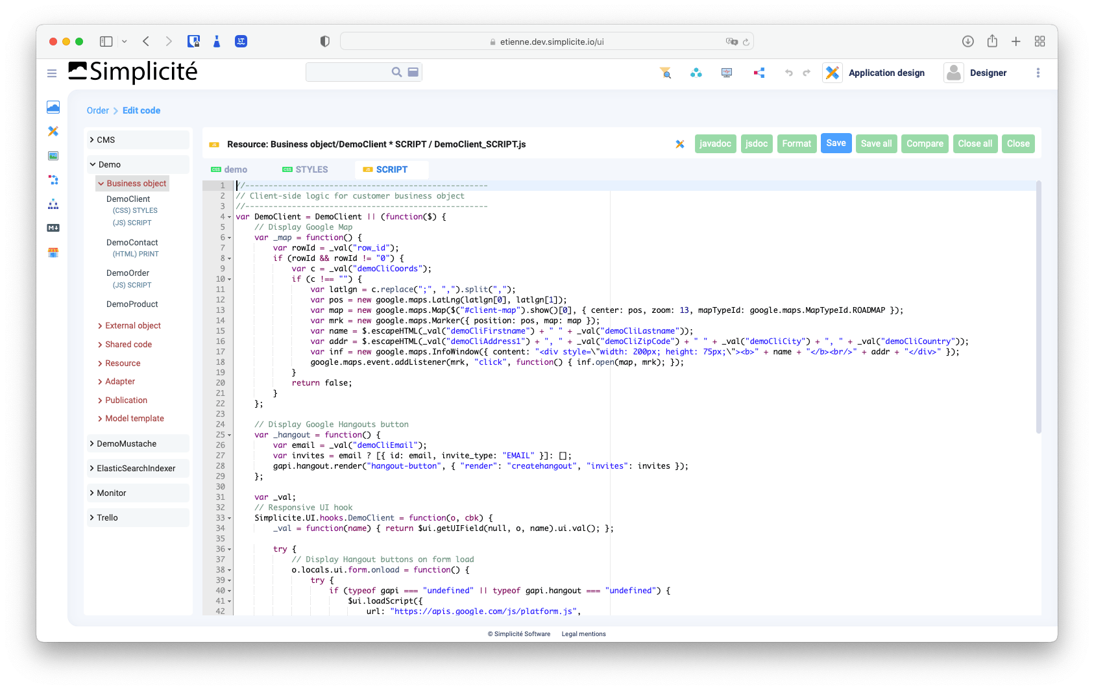
Task: Expand the Trello menu group
Action: click(x=138, y=517)
